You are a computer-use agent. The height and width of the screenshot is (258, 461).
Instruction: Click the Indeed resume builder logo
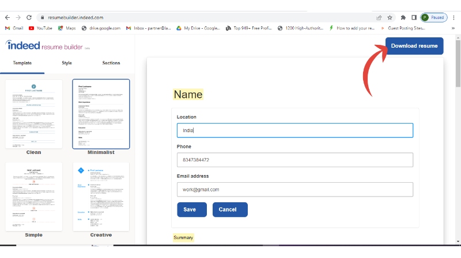(44, 45)
